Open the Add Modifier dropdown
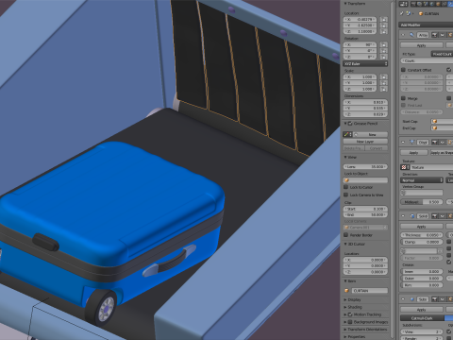The height and width of the screenshot is (340, 453). pyautogui.click(x=427, y=25)
